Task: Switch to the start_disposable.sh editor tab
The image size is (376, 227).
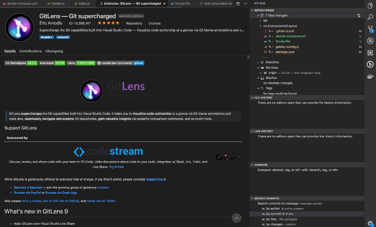Action: [216, 4]
